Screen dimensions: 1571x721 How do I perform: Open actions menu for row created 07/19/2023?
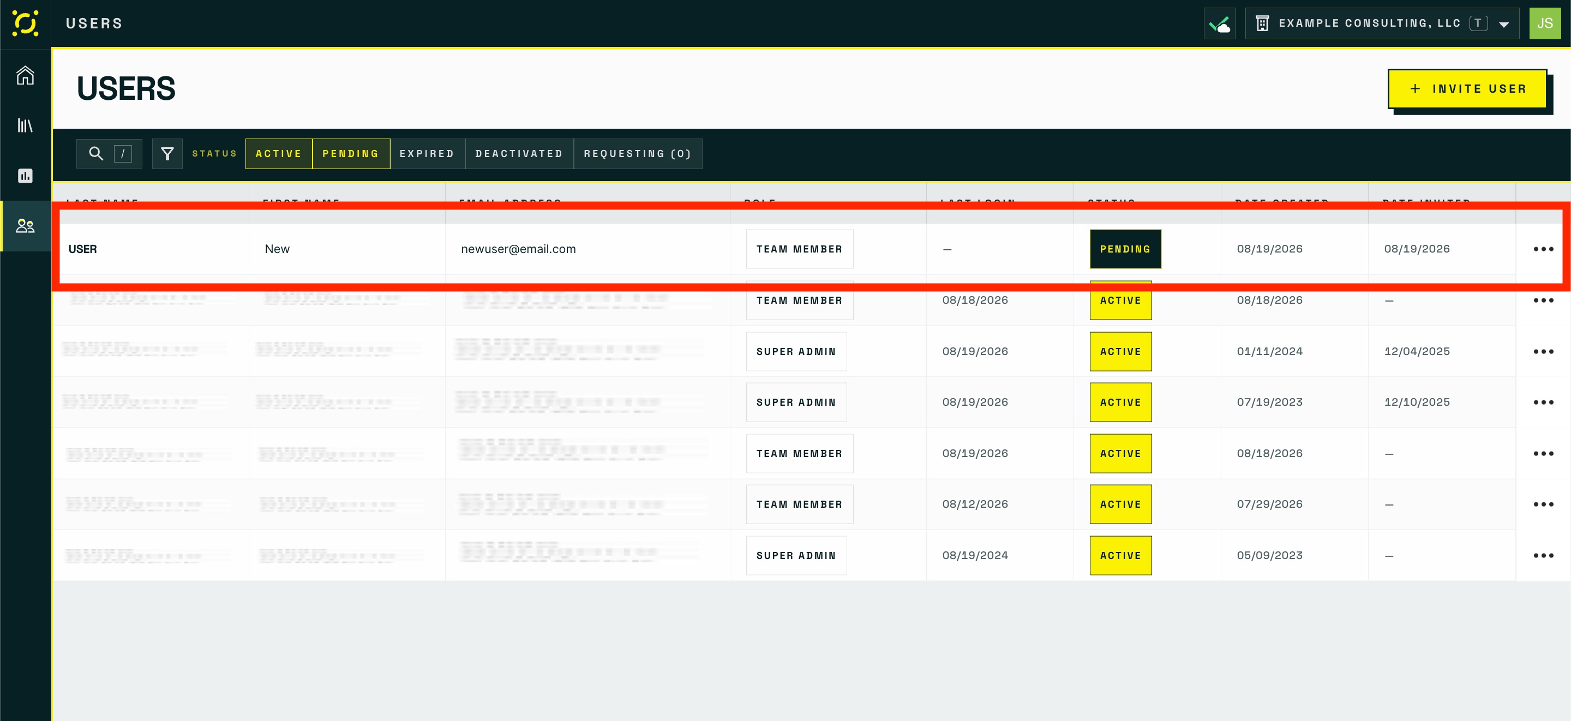click(1543, 402)
